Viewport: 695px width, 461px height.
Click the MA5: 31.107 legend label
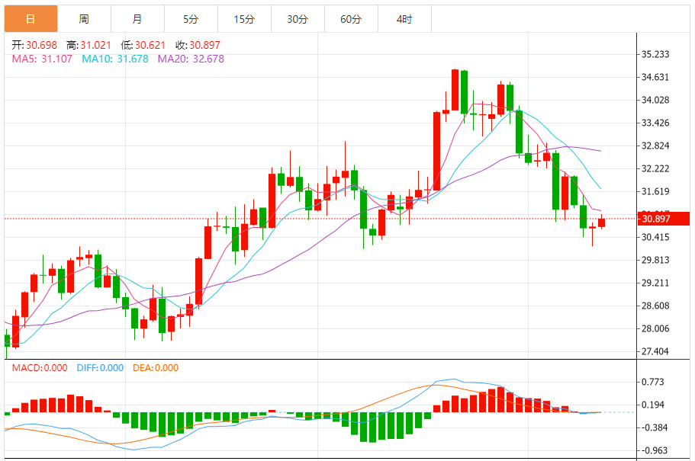pos(42,59)
